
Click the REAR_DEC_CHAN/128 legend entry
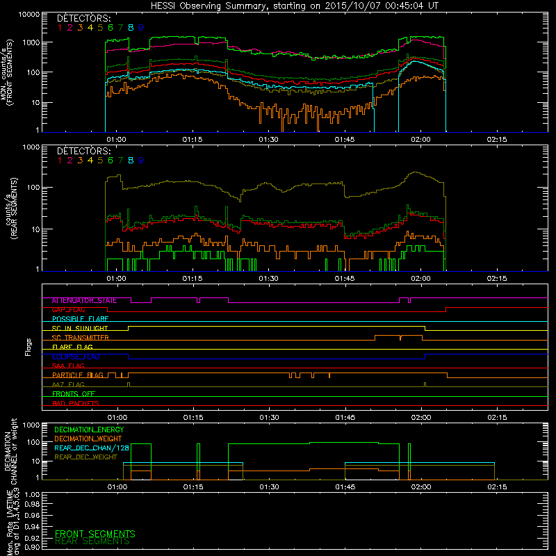(x=92, y=448)
